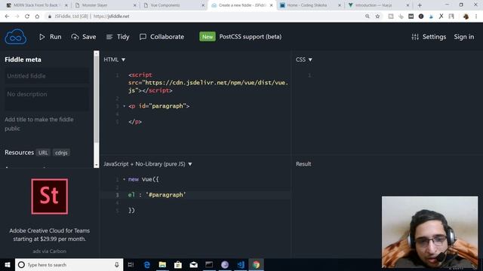Collapse the new Vue block fold arrow

click(124, 179)
